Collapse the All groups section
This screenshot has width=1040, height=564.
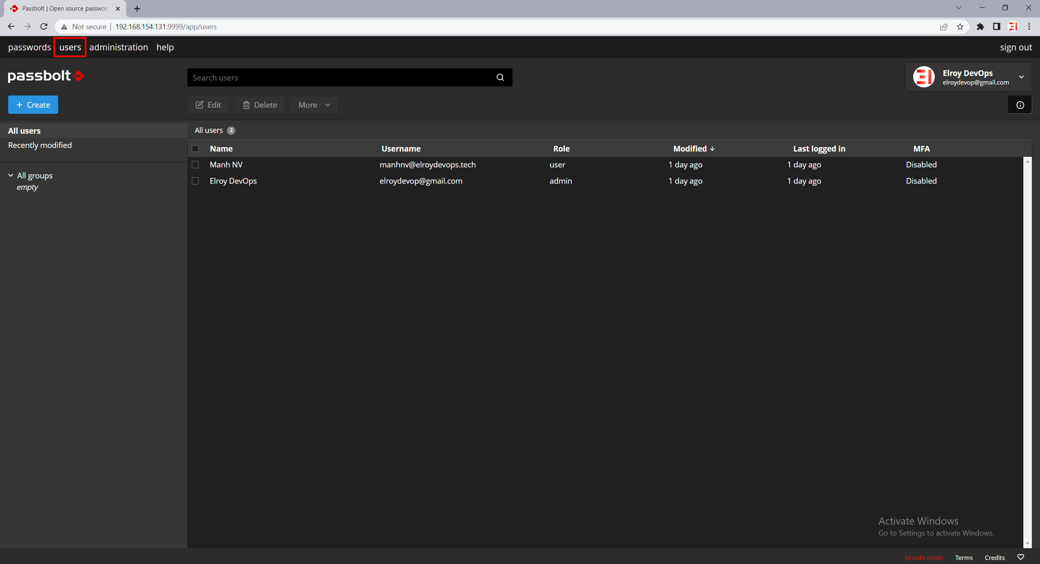[11, 175]
